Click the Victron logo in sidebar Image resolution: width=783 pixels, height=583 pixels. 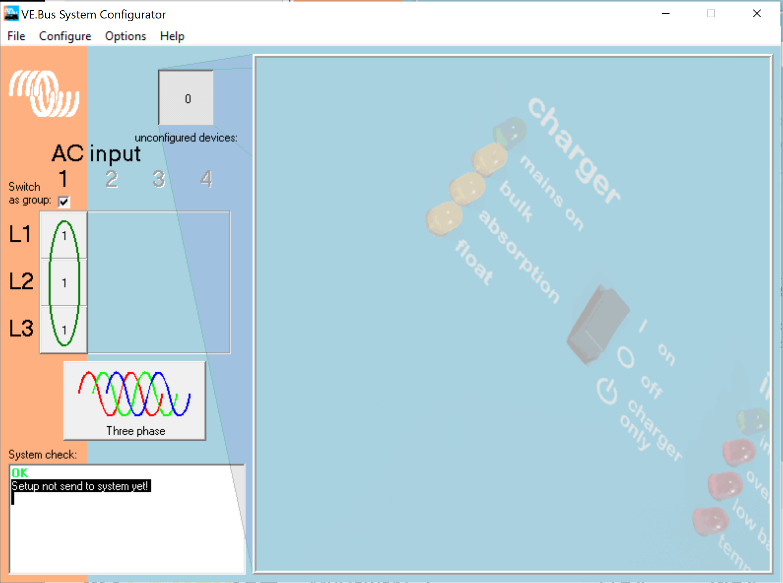tap(44, 94)
